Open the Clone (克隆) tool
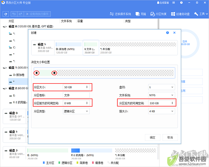209x167 pixels. point(141,14)
